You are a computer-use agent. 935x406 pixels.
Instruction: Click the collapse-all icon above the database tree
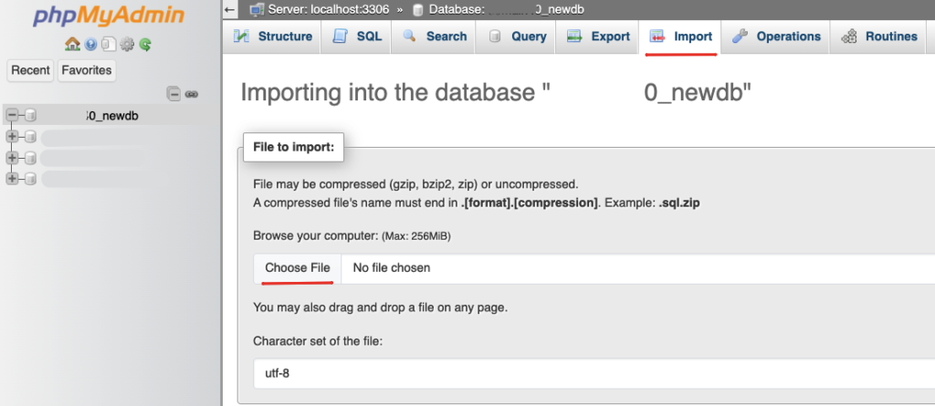[173, 94]
